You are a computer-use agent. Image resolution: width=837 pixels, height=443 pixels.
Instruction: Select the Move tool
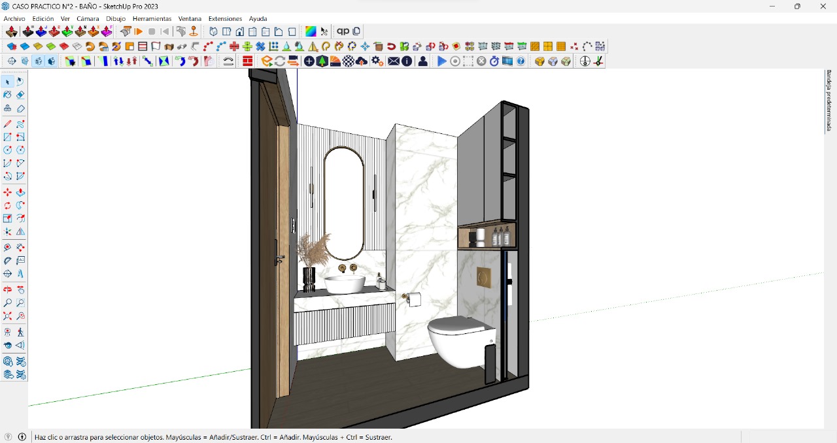(x=7, y=193)
